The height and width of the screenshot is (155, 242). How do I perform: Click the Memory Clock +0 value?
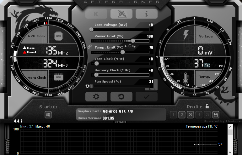coord(151,70)
